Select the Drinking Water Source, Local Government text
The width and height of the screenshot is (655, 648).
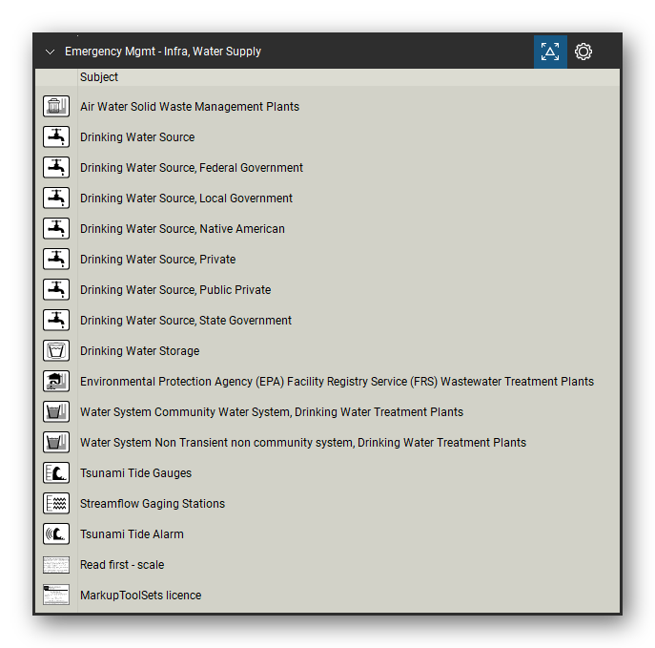pyautogui.click(x=186, y=199)
